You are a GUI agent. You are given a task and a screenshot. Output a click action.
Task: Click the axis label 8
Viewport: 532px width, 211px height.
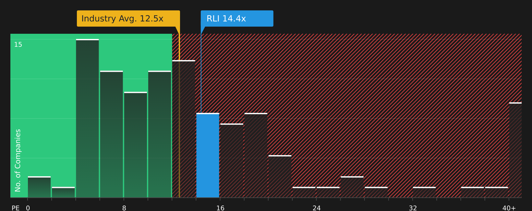point(124,208)
